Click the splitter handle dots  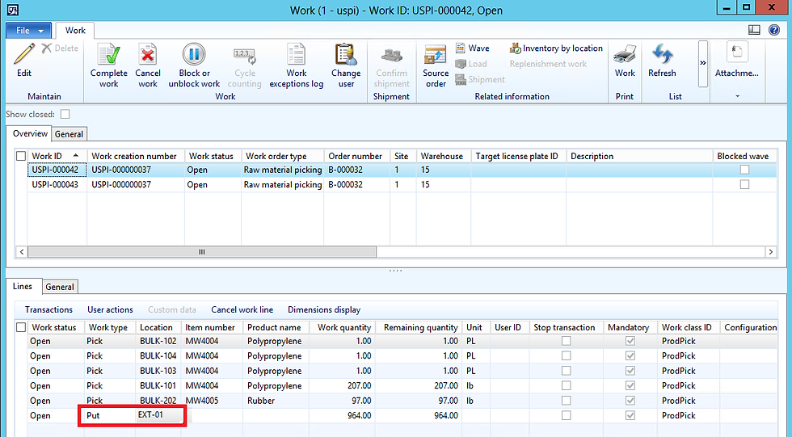395,271
